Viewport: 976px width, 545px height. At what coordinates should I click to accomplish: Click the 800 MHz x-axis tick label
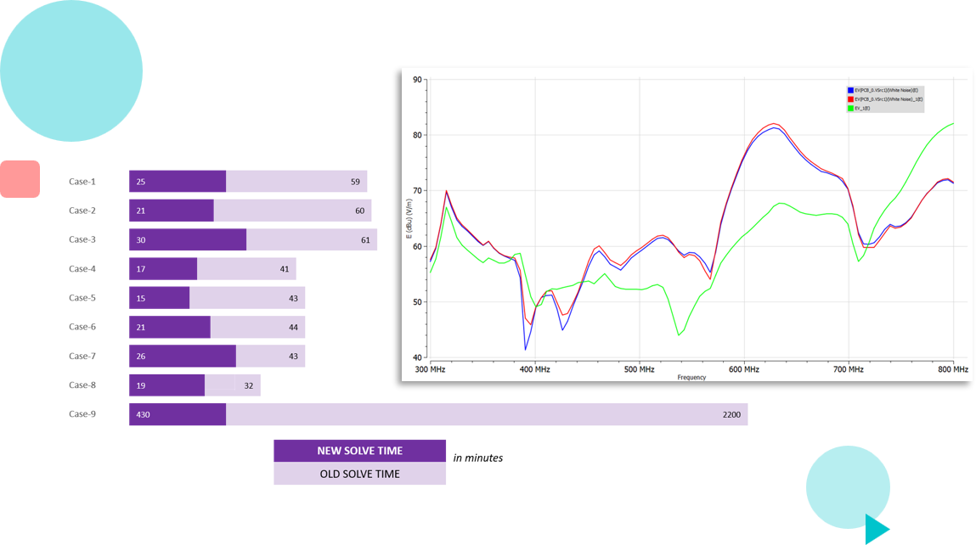coord(952,370)
